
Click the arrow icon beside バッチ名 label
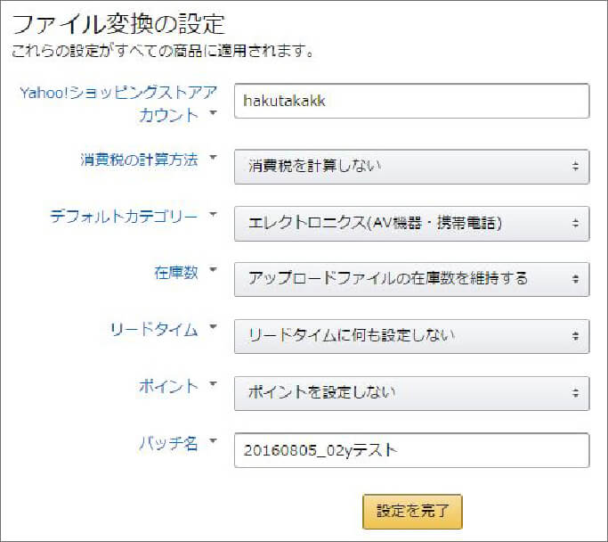pos(212,441)
